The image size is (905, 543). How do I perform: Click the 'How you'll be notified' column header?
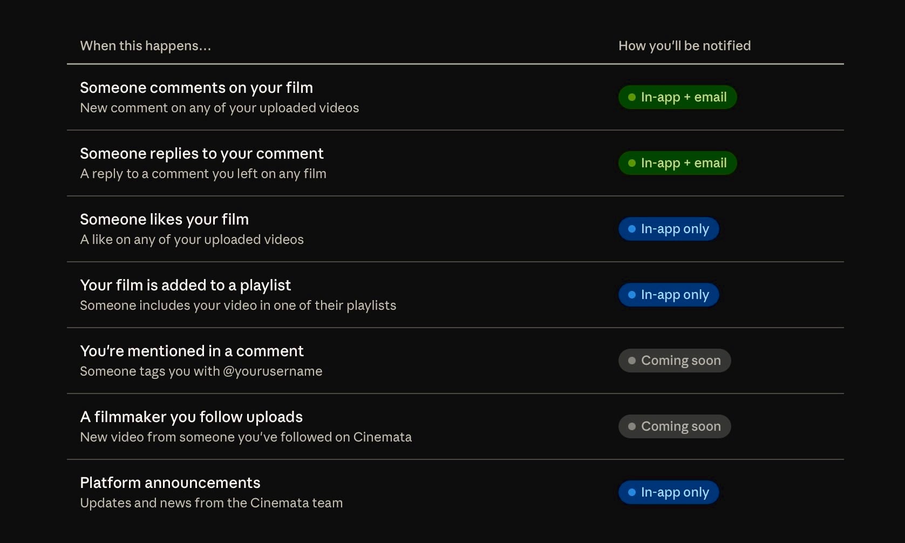tap(684, 46)
